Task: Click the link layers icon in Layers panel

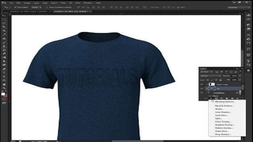Action: coord(206,99)
